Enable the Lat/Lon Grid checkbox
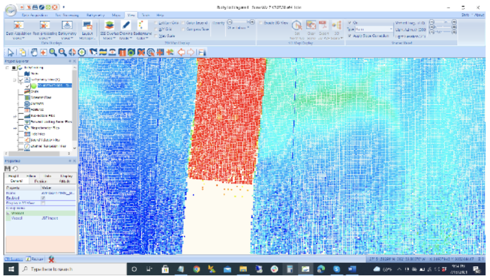The width and height of the screenshot is (490, 280). (157, 23)
